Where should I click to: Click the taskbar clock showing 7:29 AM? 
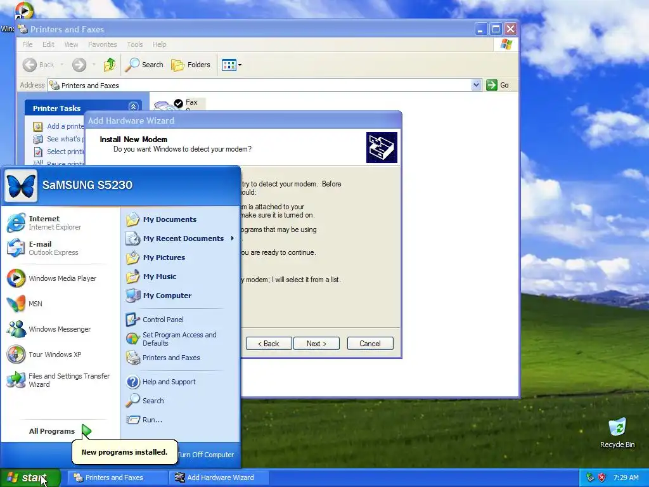point(626,477)
